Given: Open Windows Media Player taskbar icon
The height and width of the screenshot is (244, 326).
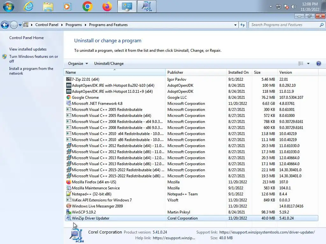Looking at the screenshot, I should 67,6.
